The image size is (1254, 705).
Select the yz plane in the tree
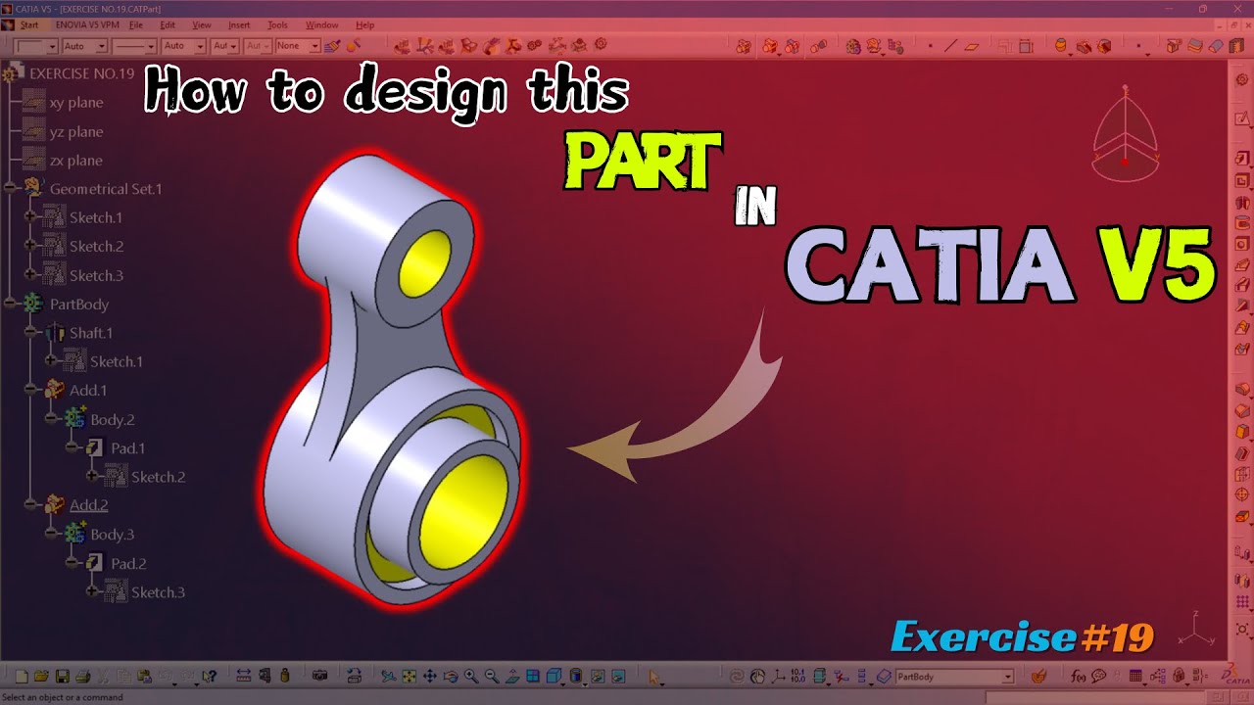(76, 131)
